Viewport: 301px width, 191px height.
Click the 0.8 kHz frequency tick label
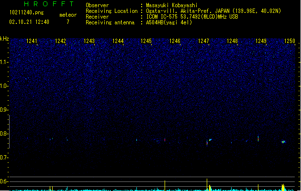tap(3, 134)
